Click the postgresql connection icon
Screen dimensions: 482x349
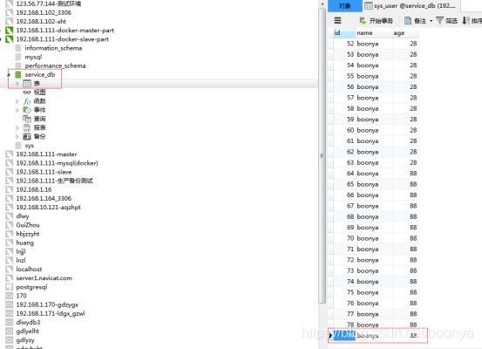click(x=10, y=287)
